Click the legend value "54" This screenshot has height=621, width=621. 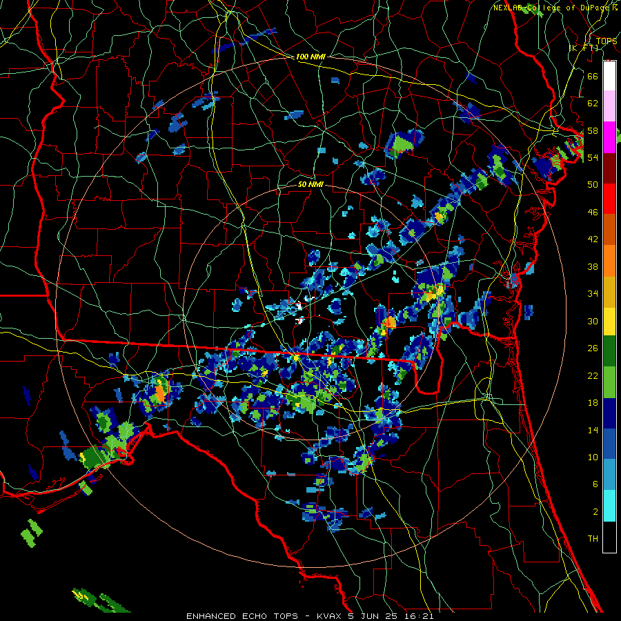point(593,157)
